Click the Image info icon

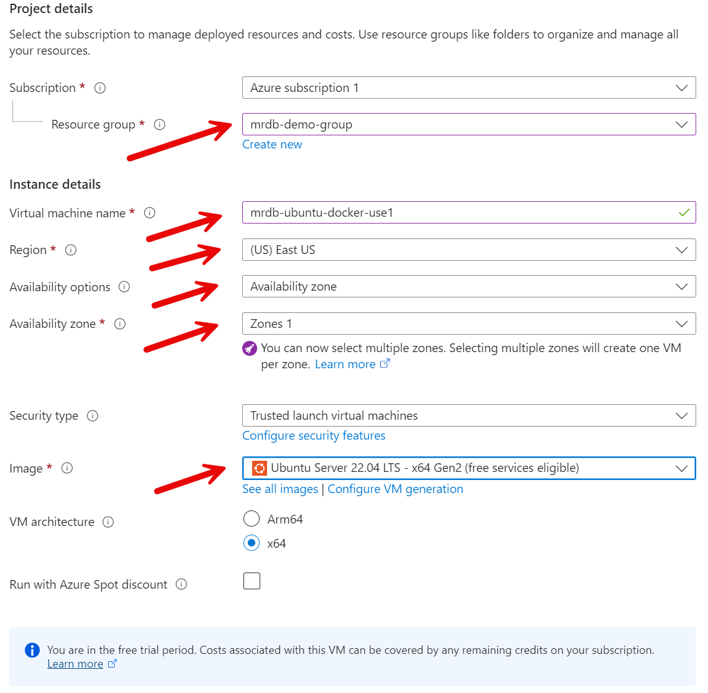[67, 468]
